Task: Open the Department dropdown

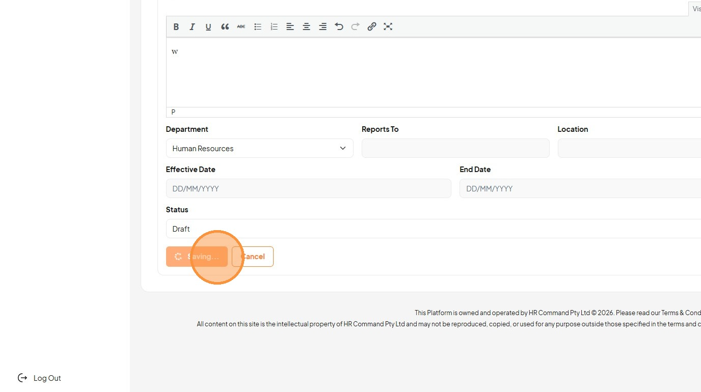Action: point(260,148)
